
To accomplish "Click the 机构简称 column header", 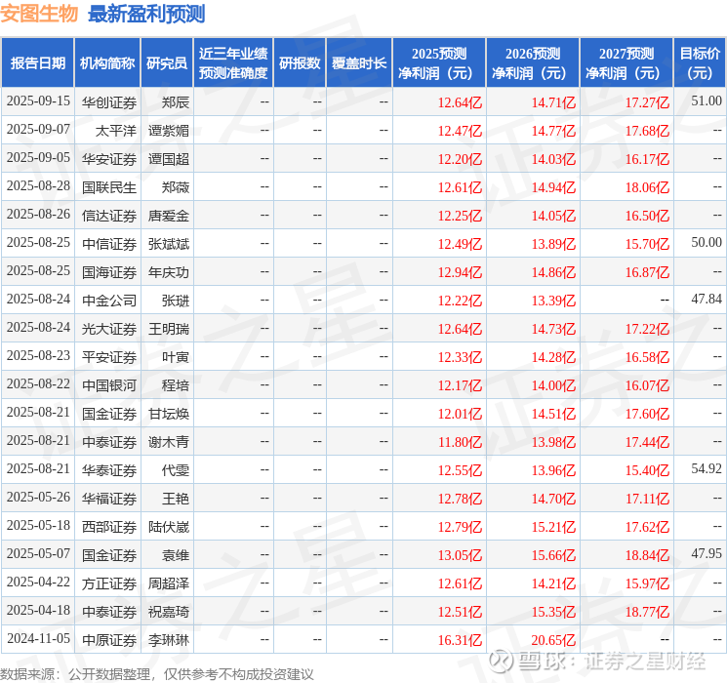I will pyautogui.click(x=107, y=63).
